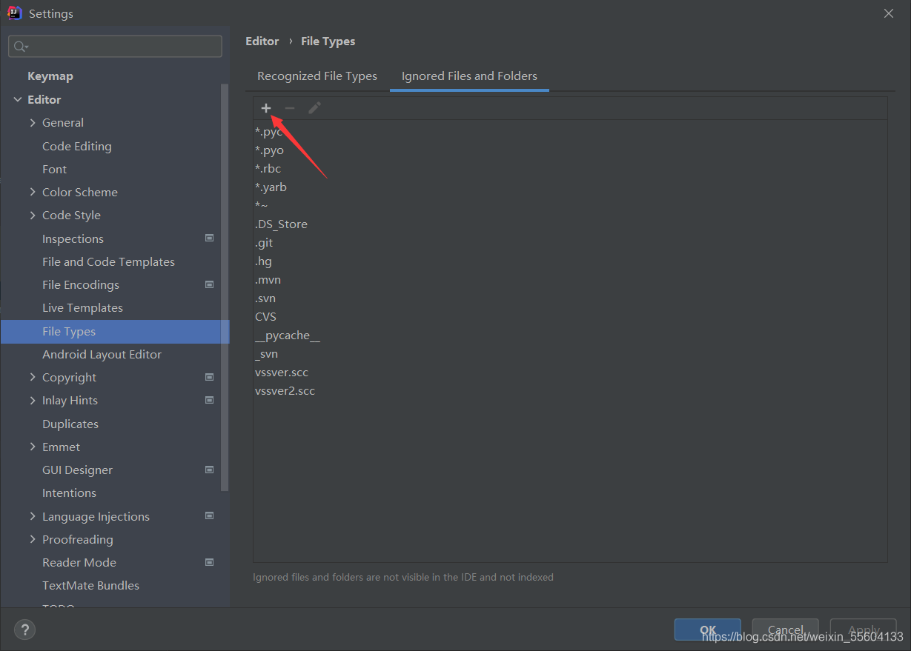
Task: Open Android Layout Editor settings
Action: (102, 354)
